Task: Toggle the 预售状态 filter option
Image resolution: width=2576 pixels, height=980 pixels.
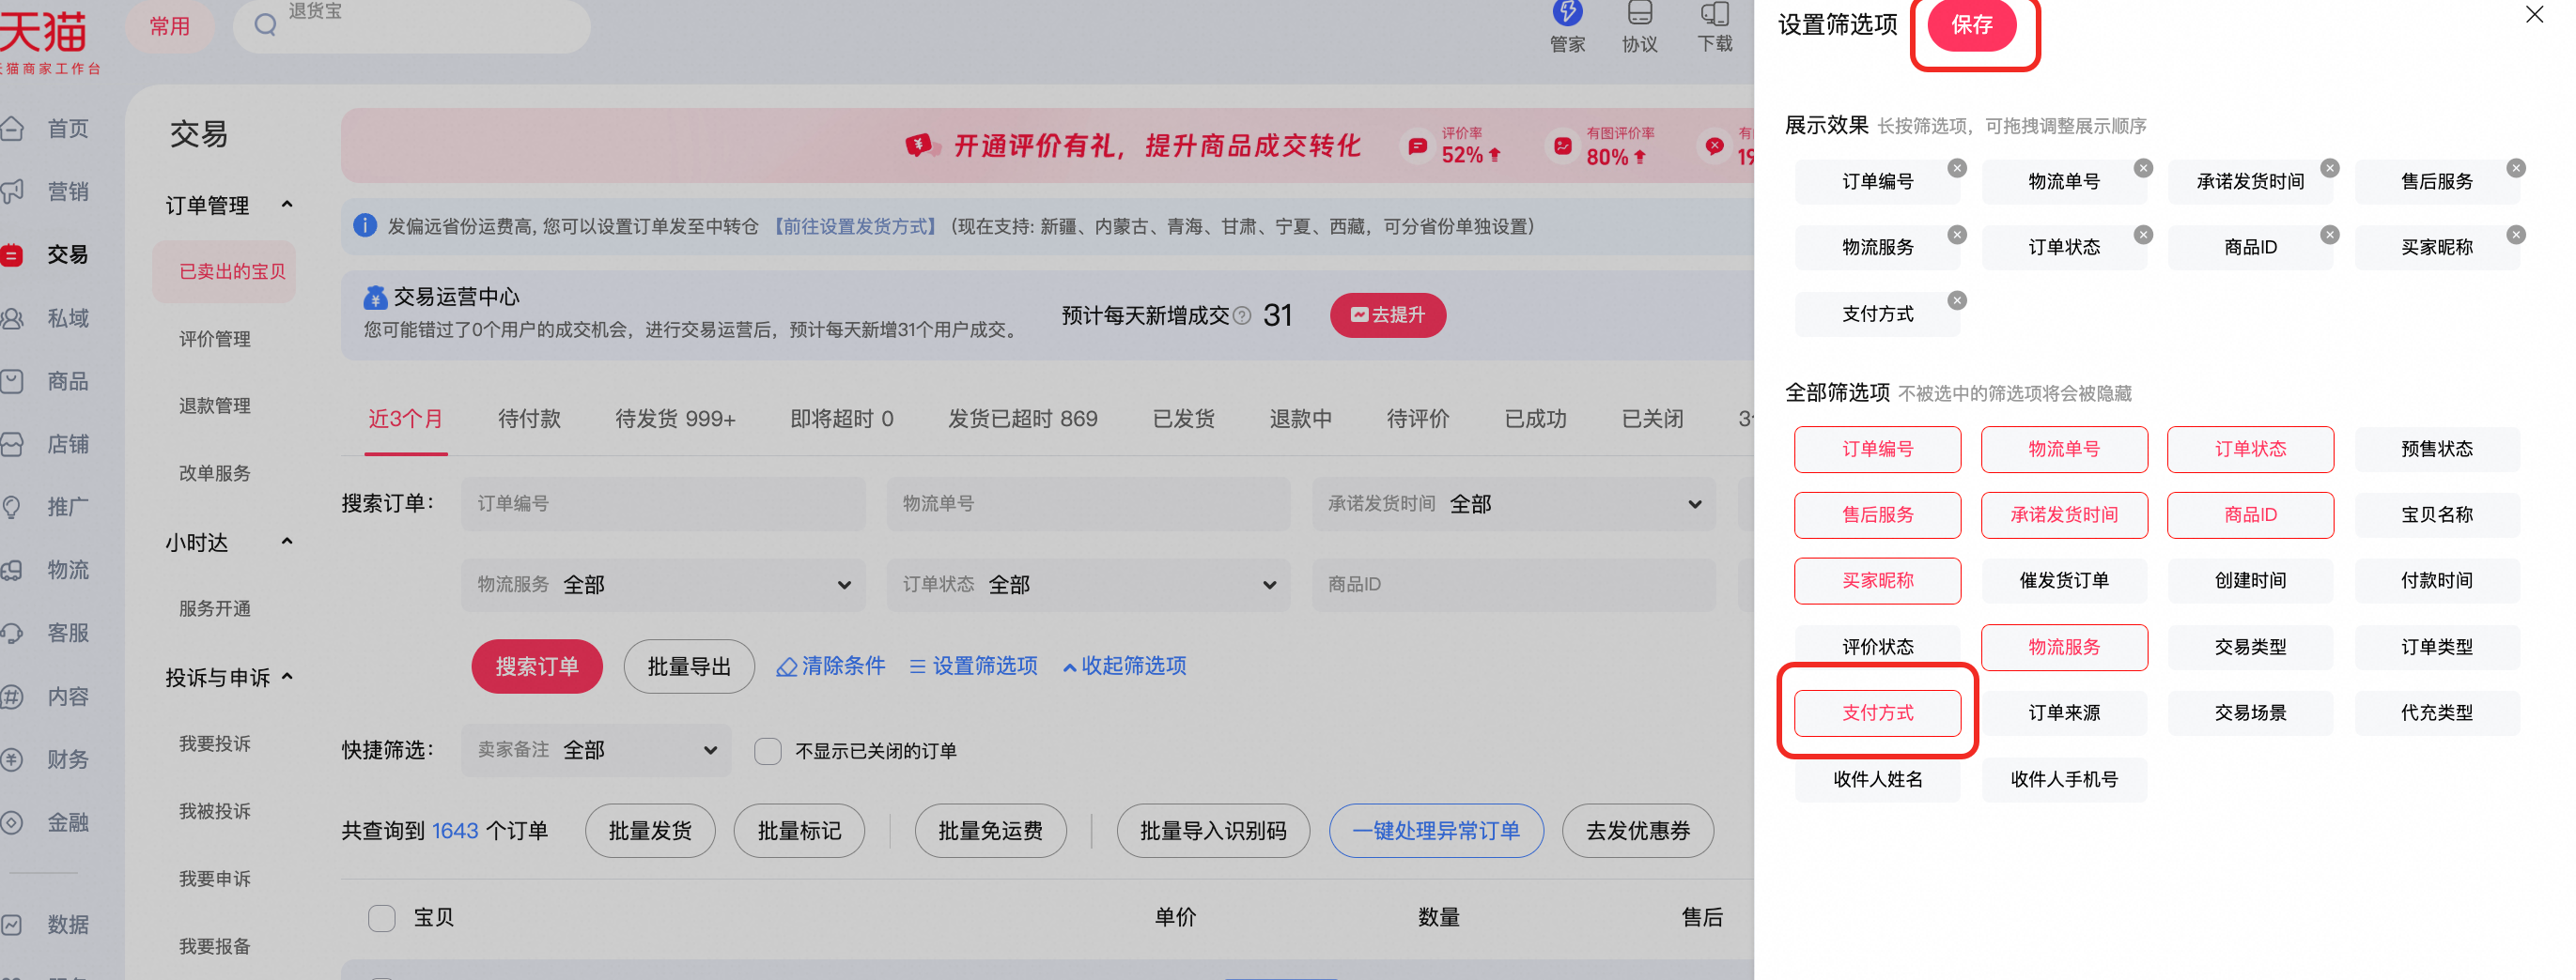Action: tap(2437, 450)
